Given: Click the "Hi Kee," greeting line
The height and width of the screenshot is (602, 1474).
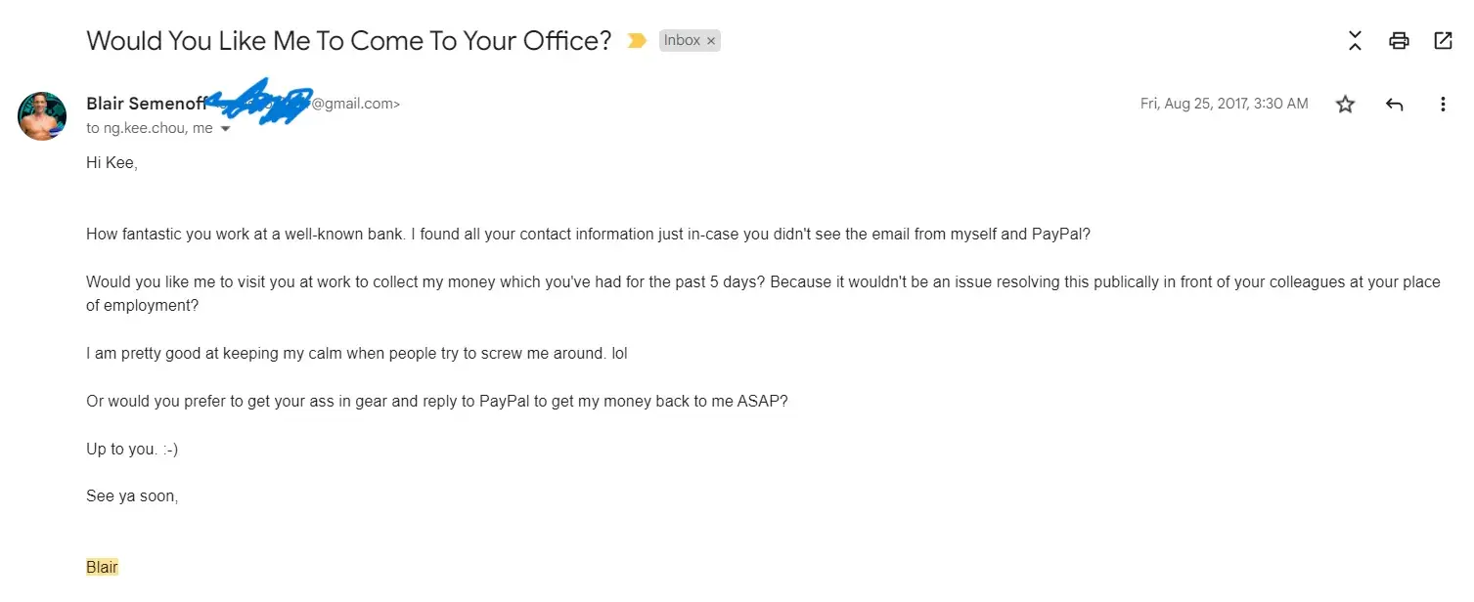Looking at the screenshot, I should click(x=112, y=163).
